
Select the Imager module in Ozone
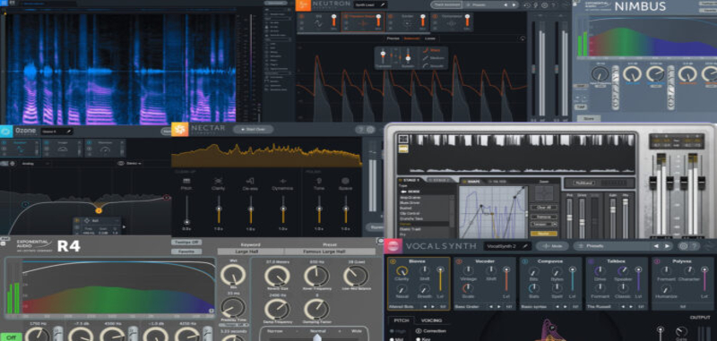coord(62,149)
